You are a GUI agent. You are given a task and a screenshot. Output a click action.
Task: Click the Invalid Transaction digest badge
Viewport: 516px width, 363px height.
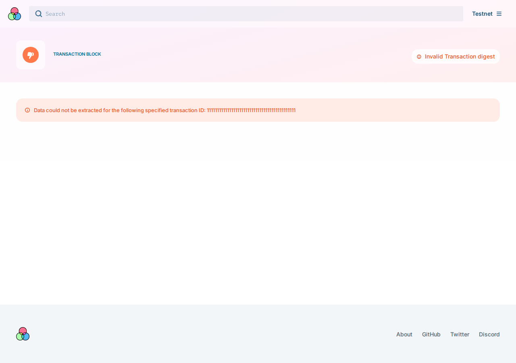click(x=456, y=56)
